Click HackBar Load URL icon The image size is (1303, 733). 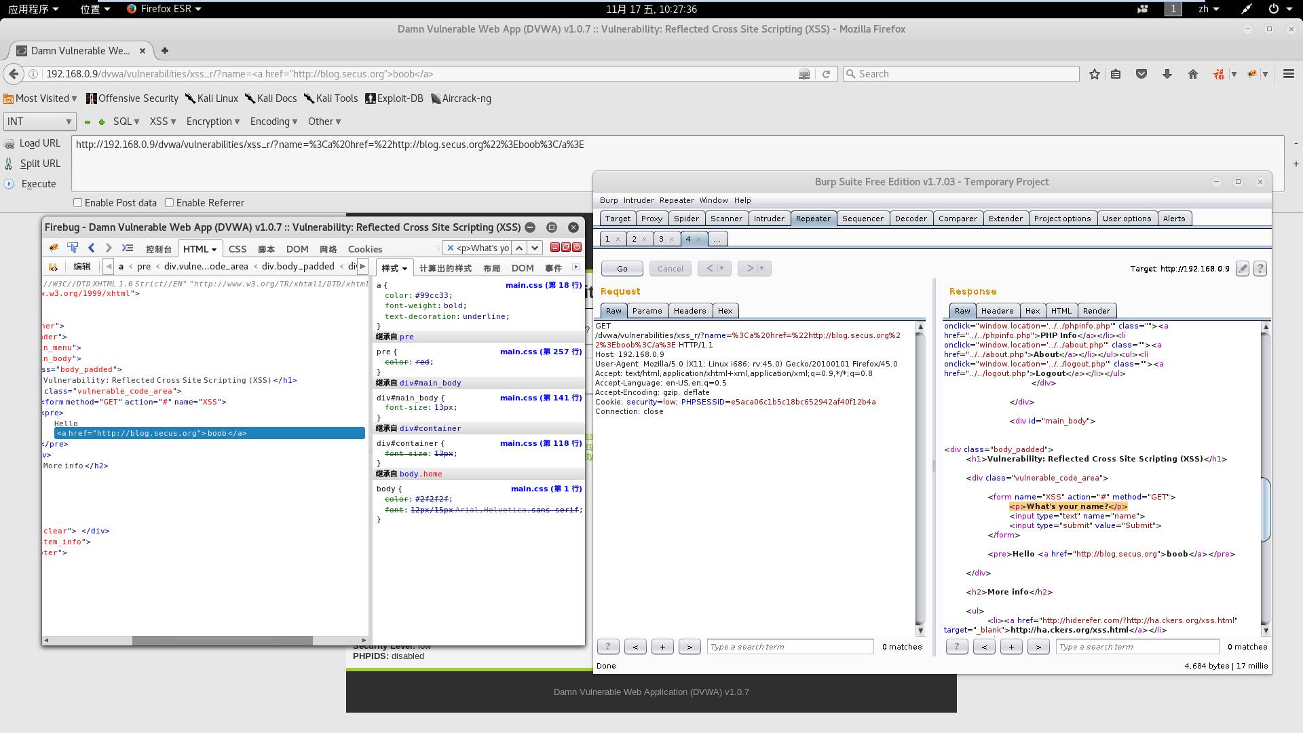point(10,144)
